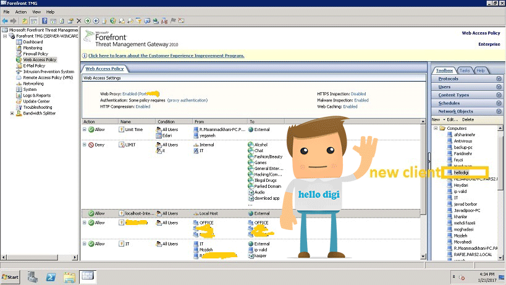This screenshot has height=285, width=506.
Task: Click the globe icon in the toolbar
Action: [112, 21]
